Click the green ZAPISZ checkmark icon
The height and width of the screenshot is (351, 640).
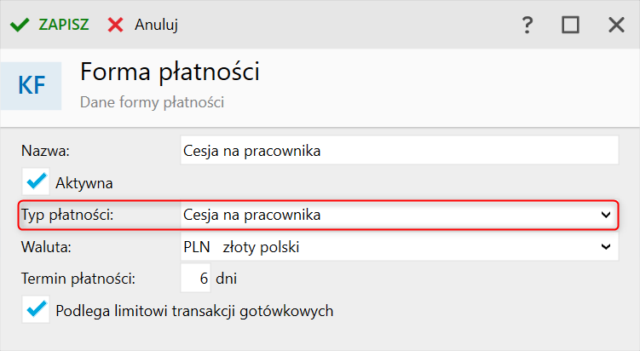(20, 25)
